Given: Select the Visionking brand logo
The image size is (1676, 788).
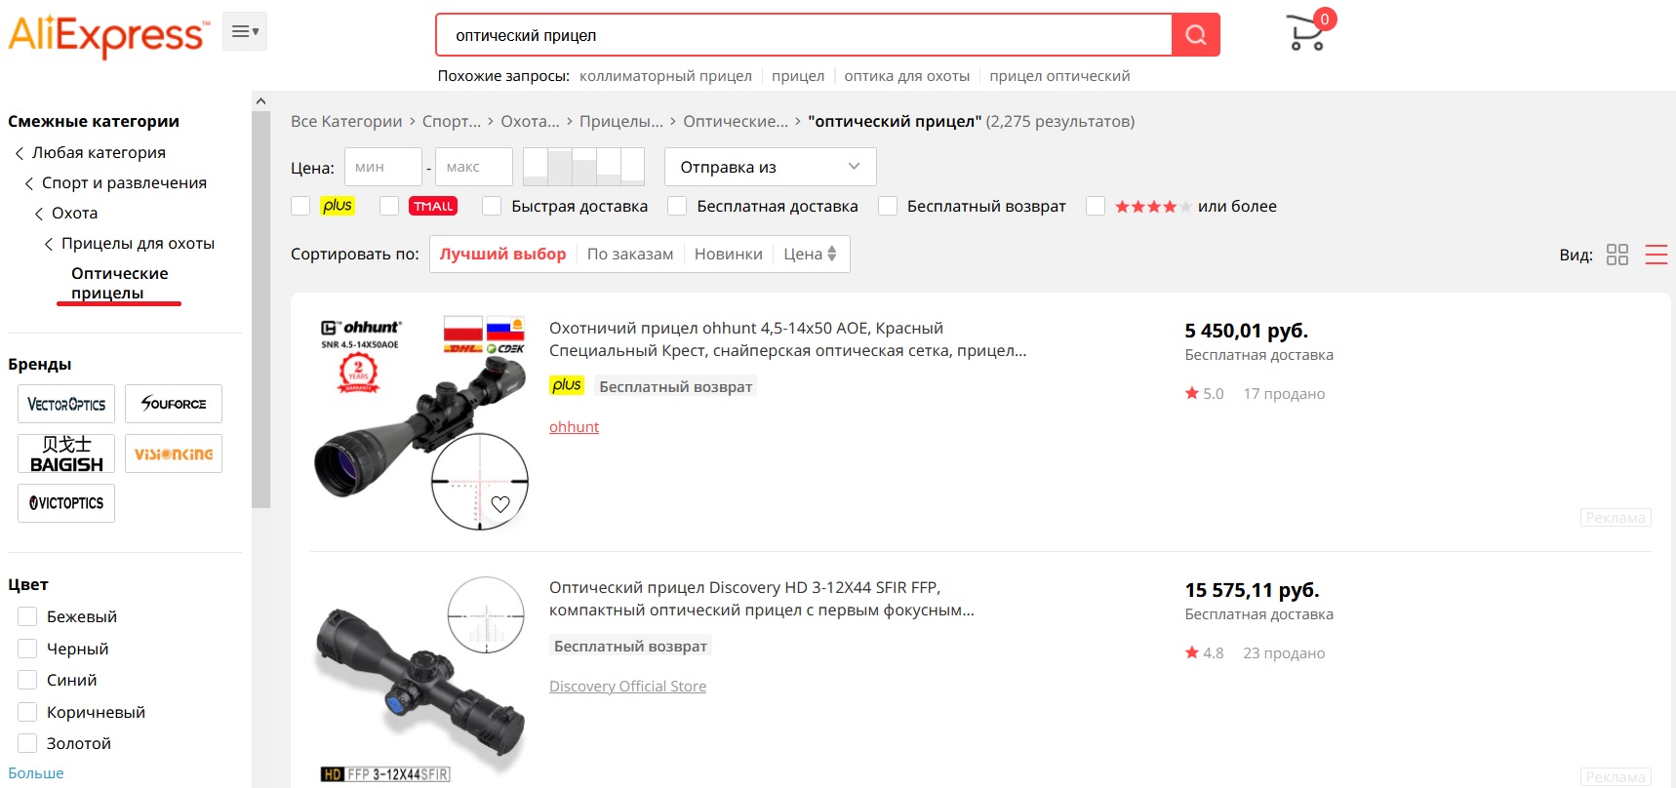Looking at the screenshot, I should (x=174, y=453).
